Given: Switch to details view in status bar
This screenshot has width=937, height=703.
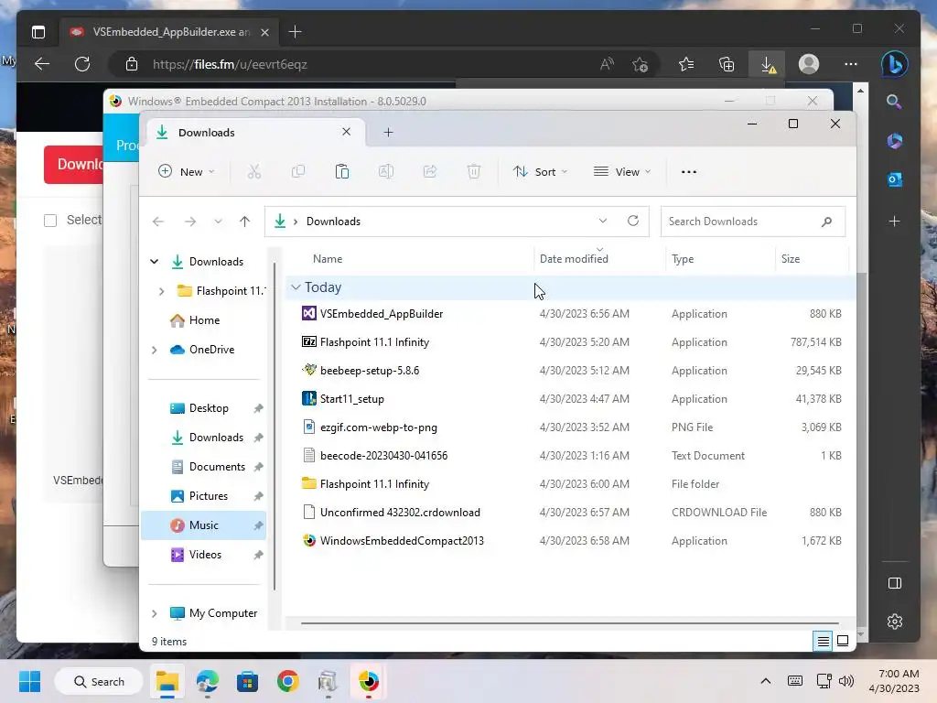Looking at the screenshot, I should (823, 642).
